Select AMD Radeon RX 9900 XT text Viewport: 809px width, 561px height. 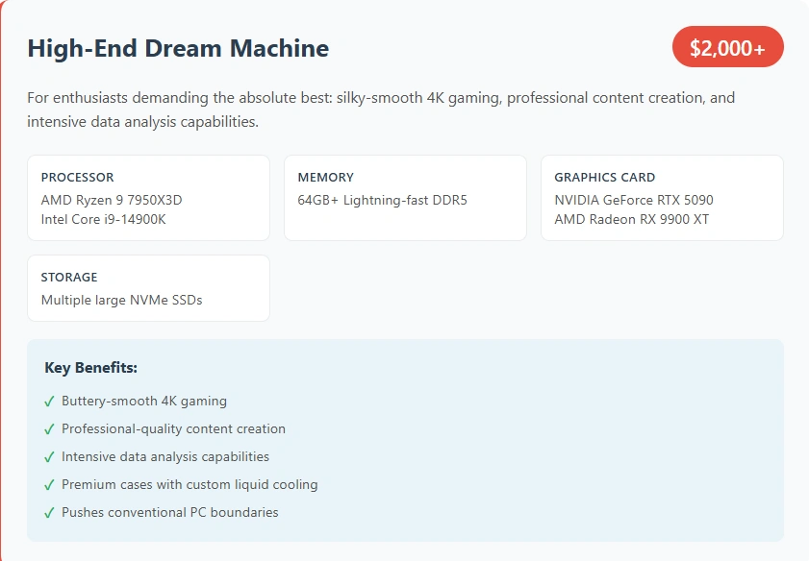[631, 219]
